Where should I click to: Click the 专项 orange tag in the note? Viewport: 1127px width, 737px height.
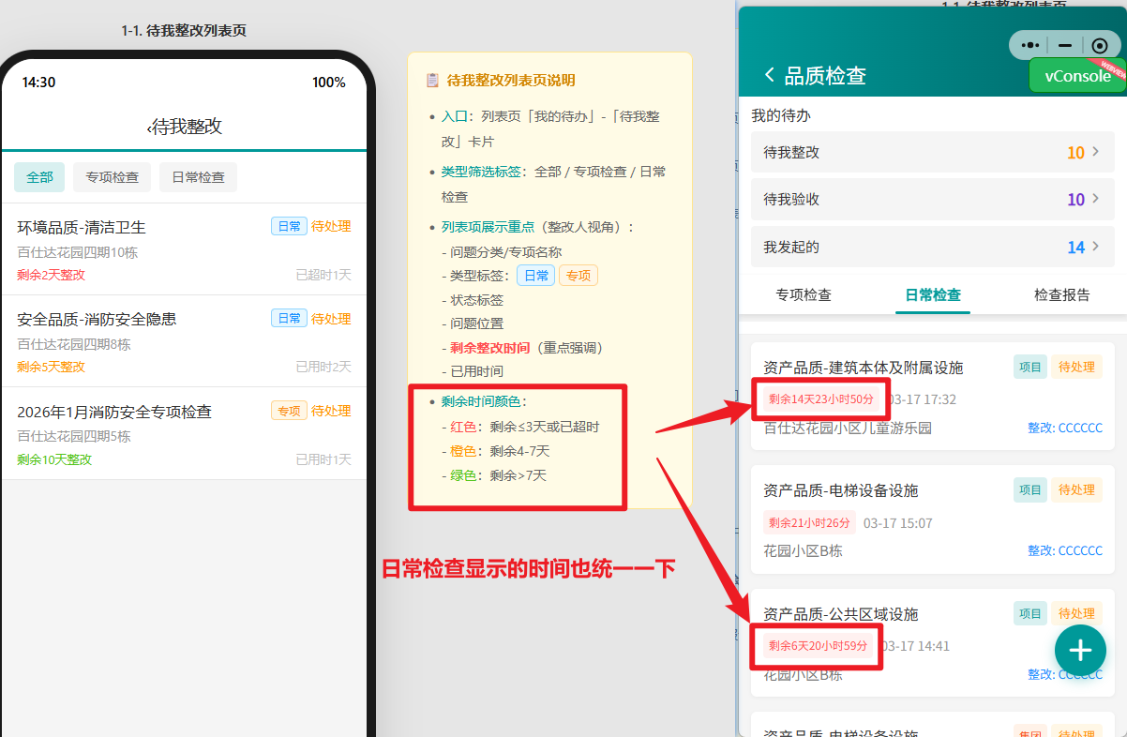pyautogui.click(x=578, y=276)
